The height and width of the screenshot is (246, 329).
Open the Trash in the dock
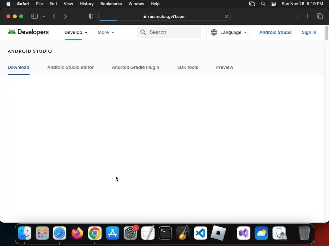click(304, 233)
